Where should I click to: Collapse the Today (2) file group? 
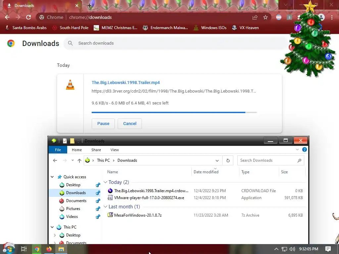tap(105, 182)
